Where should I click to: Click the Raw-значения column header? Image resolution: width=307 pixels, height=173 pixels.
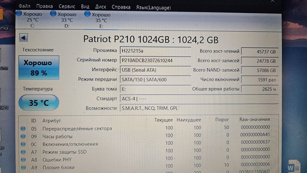tap(255, 119)
